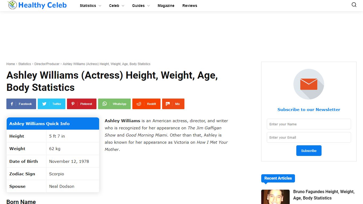Select the zodiac value Scorpio
The image size is (363, 204).
coord(57,174)
